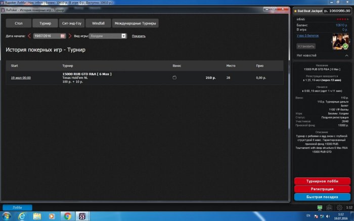Click the 0,00 р. prize value

(261, 78)
